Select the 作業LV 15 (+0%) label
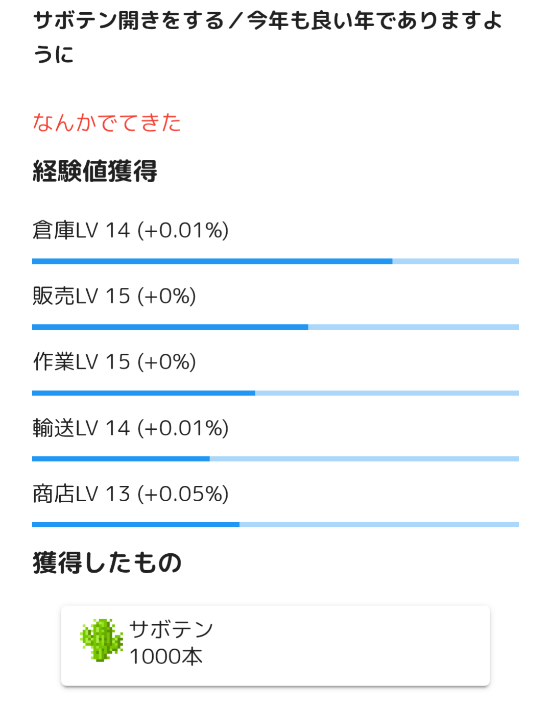551x710 pixels. point(114,362)
